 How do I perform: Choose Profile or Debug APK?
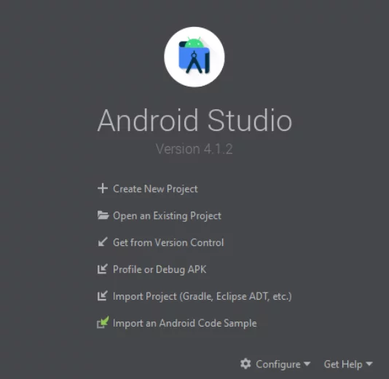point(160,269)
